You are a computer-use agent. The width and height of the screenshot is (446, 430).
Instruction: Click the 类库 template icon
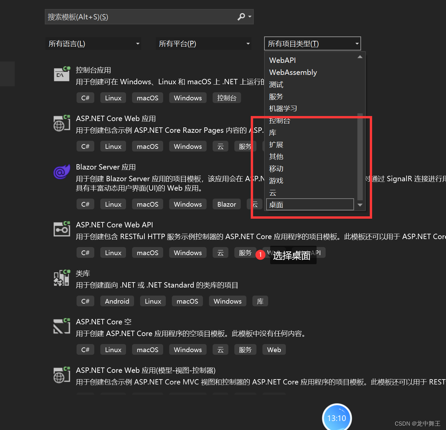tap(62, 278)
